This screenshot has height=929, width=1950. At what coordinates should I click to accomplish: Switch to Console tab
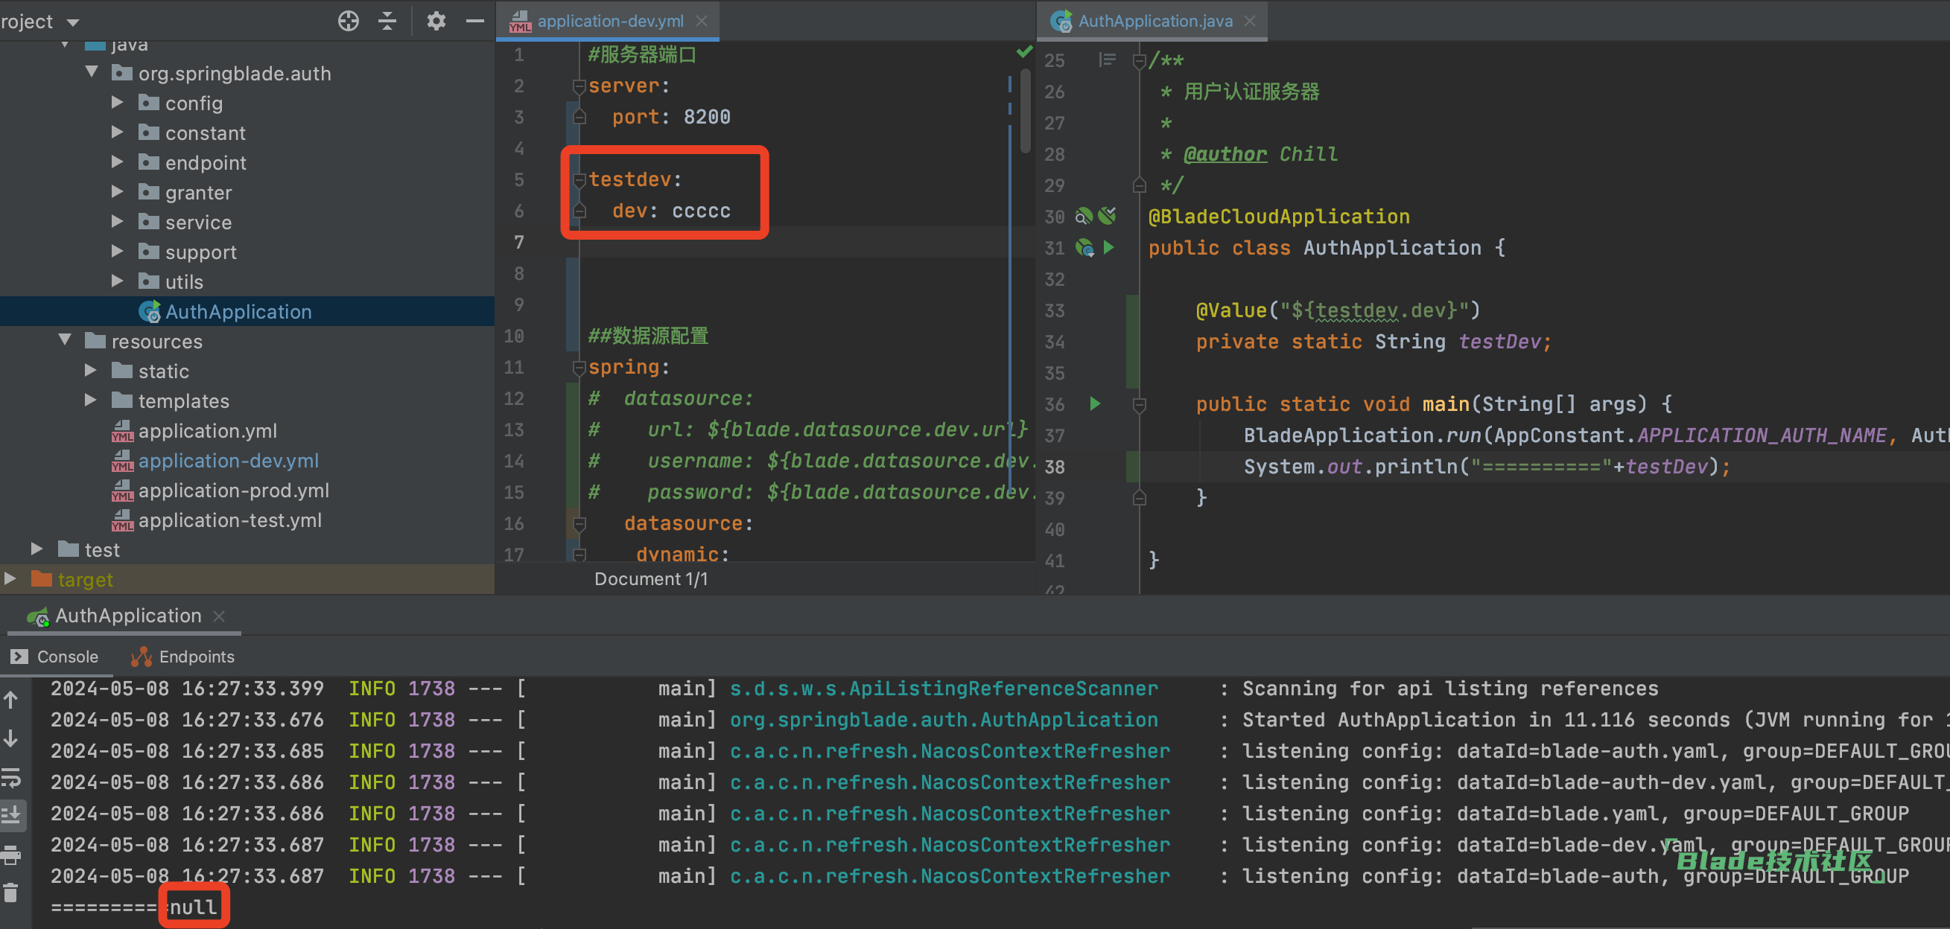click(x=54, y=657)
